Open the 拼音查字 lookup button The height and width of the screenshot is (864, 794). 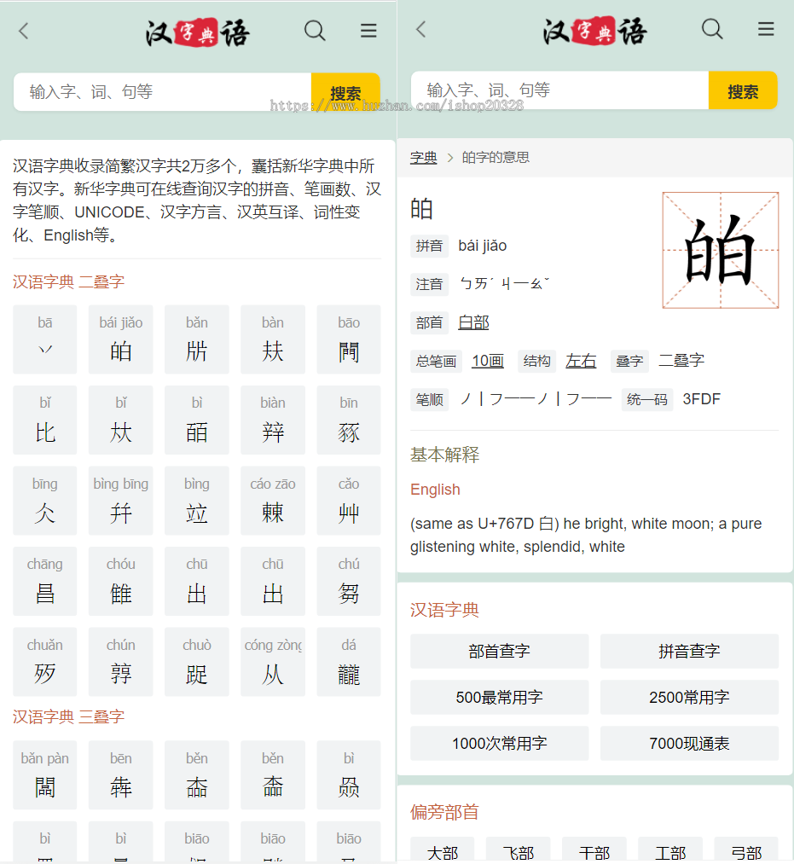[x=689, y=652]
